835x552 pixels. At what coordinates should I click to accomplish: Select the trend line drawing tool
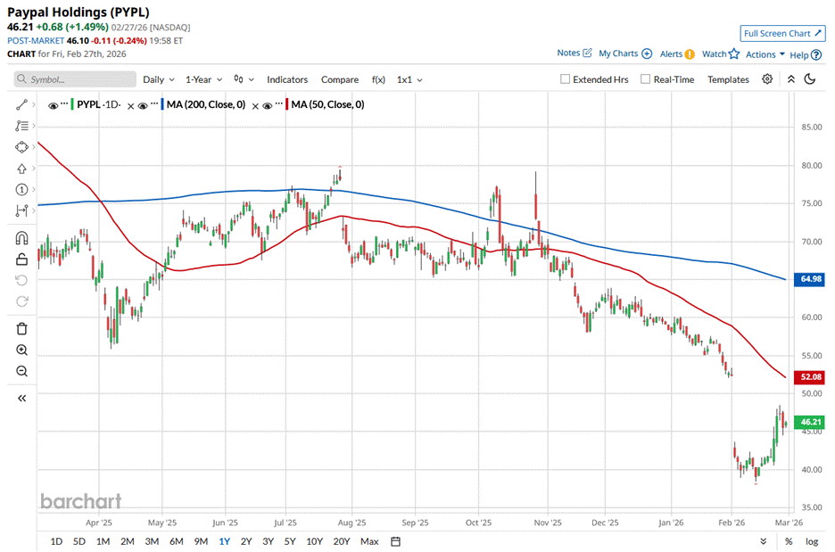click(x=21, y=105)
